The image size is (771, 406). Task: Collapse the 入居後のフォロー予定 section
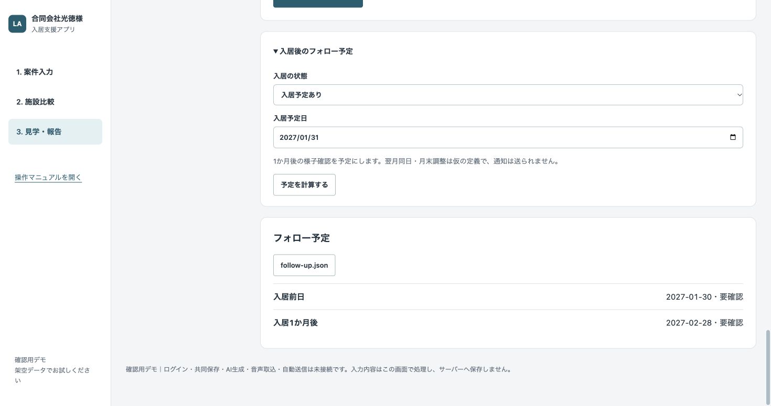[x=313, y=51]
